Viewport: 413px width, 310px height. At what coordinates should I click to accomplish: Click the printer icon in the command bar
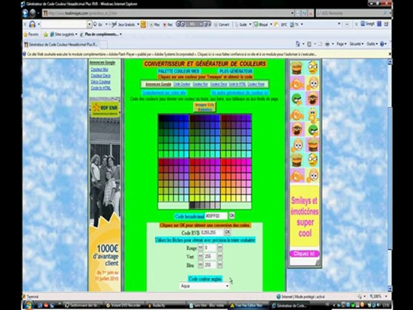327,44
